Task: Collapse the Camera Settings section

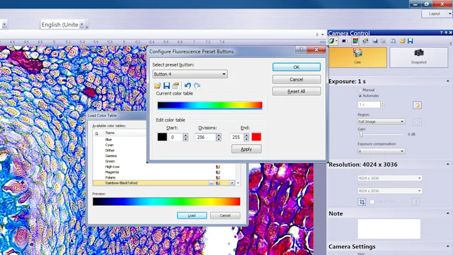Action: coord(448,246)
